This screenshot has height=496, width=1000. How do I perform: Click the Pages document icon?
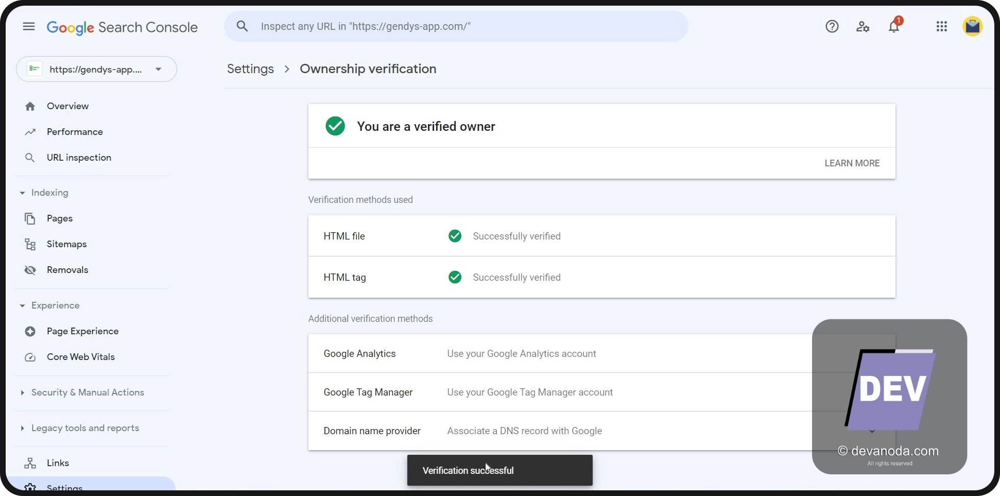tap(30, 218)
